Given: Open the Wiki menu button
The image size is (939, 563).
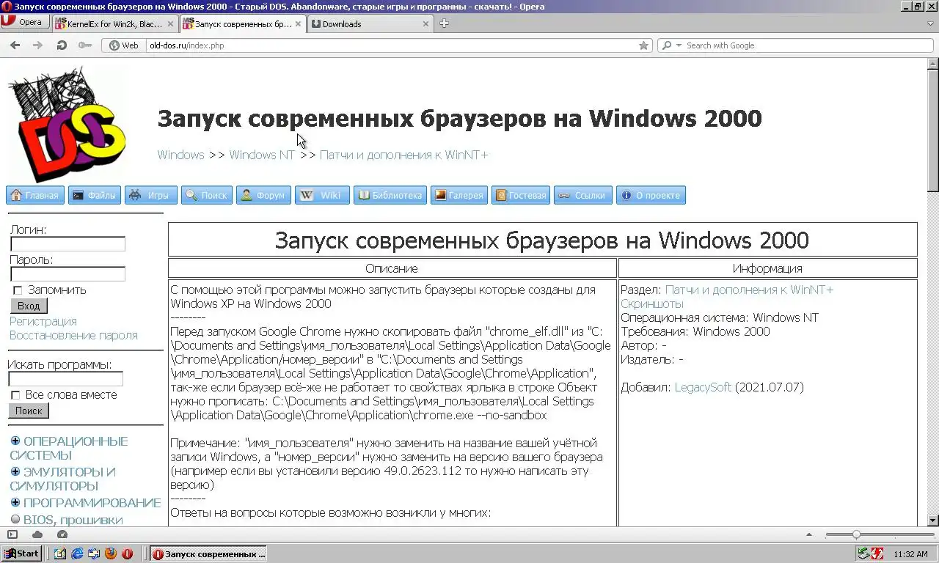Looking at the screenshot, I should 322,195.
